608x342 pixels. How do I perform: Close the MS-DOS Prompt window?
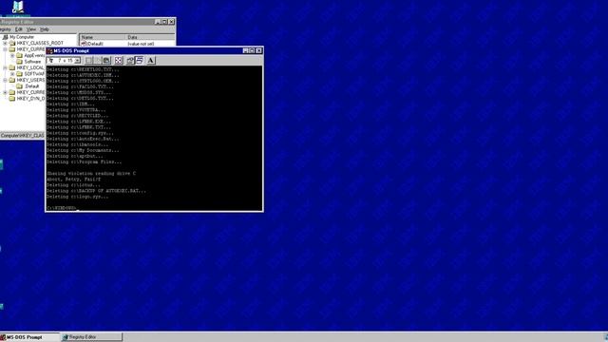[258, 50]
